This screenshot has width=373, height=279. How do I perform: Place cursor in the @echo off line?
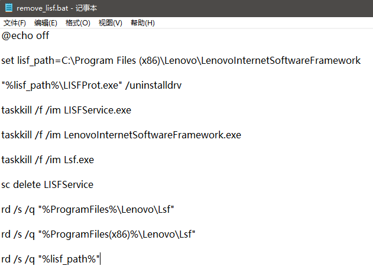pos(25,35)
